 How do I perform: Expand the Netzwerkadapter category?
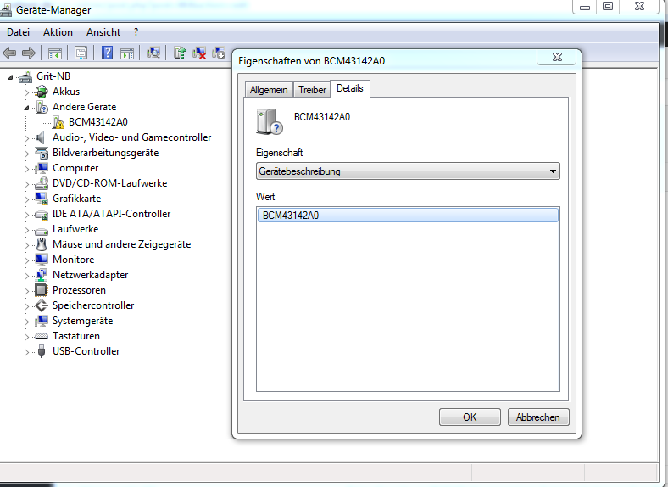26,276
